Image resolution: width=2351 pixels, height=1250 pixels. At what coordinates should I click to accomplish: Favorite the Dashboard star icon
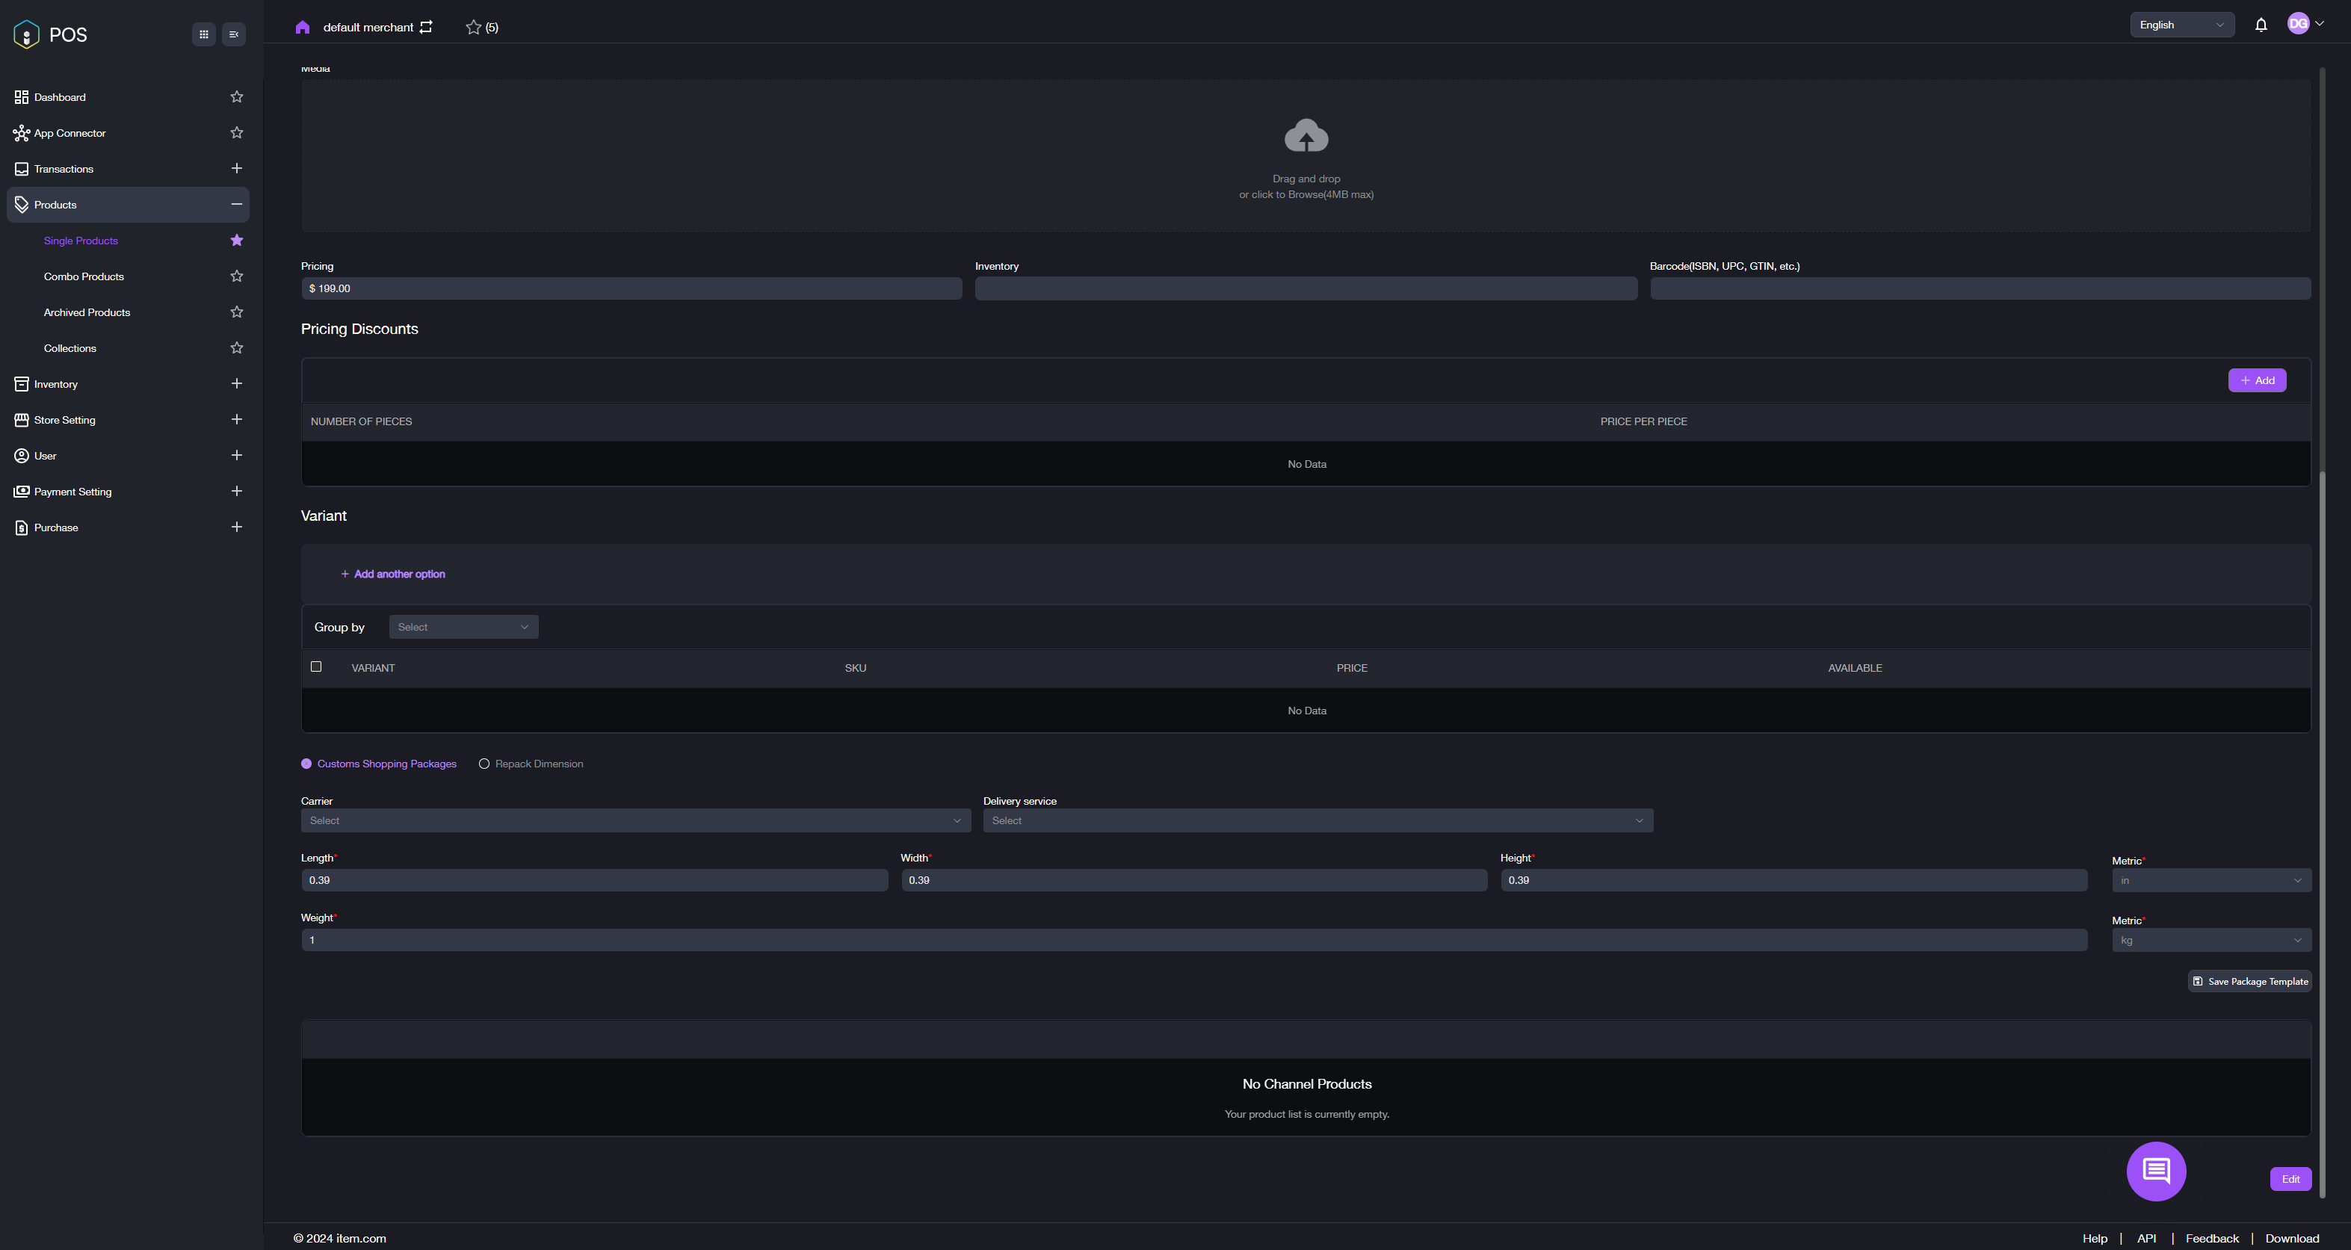click(236, 96)
